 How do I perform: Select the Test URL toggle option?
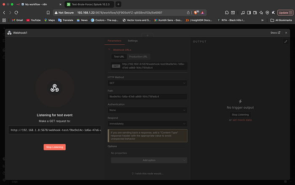coord(119,57)
